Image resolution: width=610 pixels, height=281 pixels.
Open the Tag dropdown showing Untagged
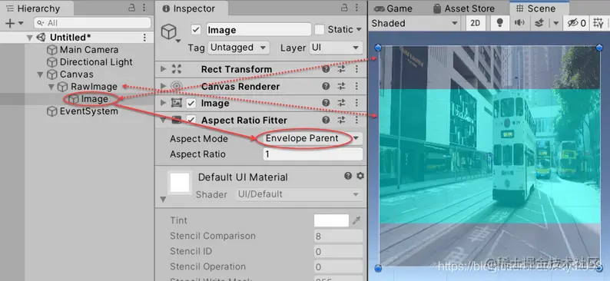click(238, 48)
